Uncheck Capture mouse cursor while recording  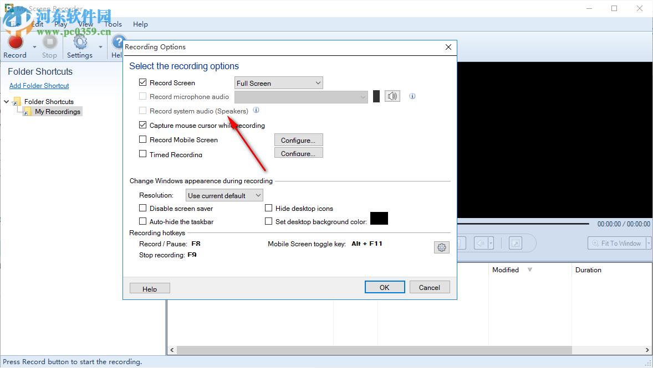pyautogui.click(x=142, y=125)
